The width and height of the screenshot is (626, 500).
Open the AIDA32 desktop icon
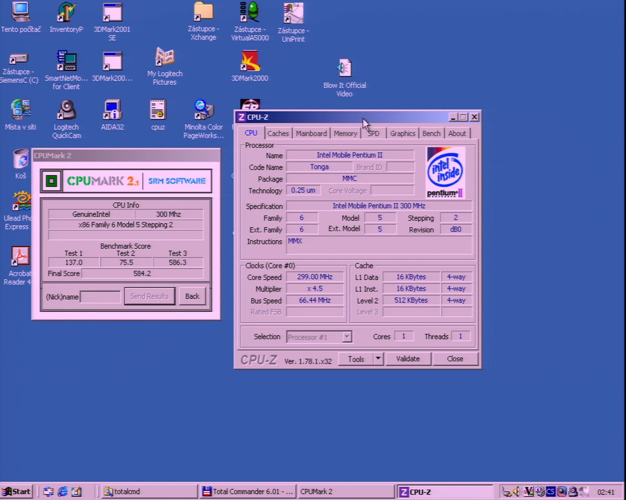click(112, 110)
